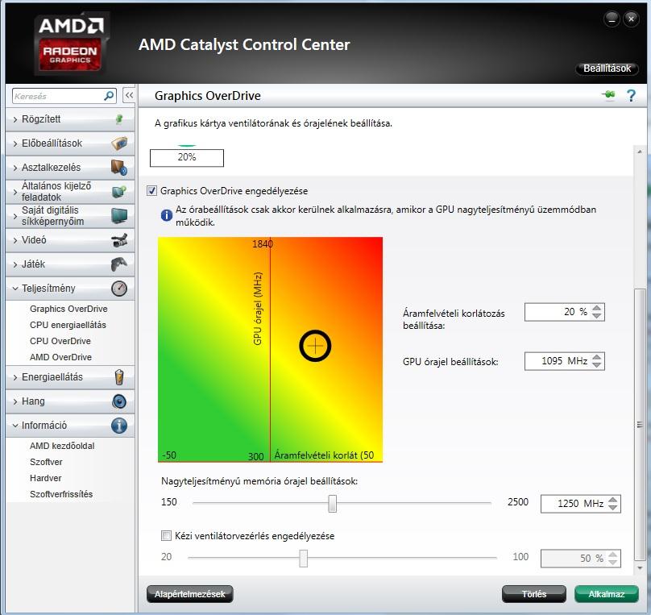Open AMD kezdőoldal link
The width and height of the screenshot is (651, 615).
click(62, 446)
